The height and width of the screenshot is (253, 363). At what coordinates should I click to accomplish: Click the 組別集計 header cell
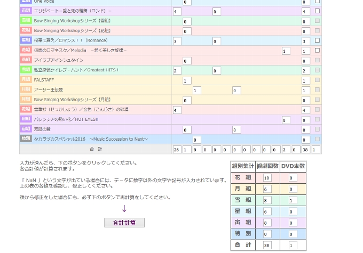[x=243, y=166]
